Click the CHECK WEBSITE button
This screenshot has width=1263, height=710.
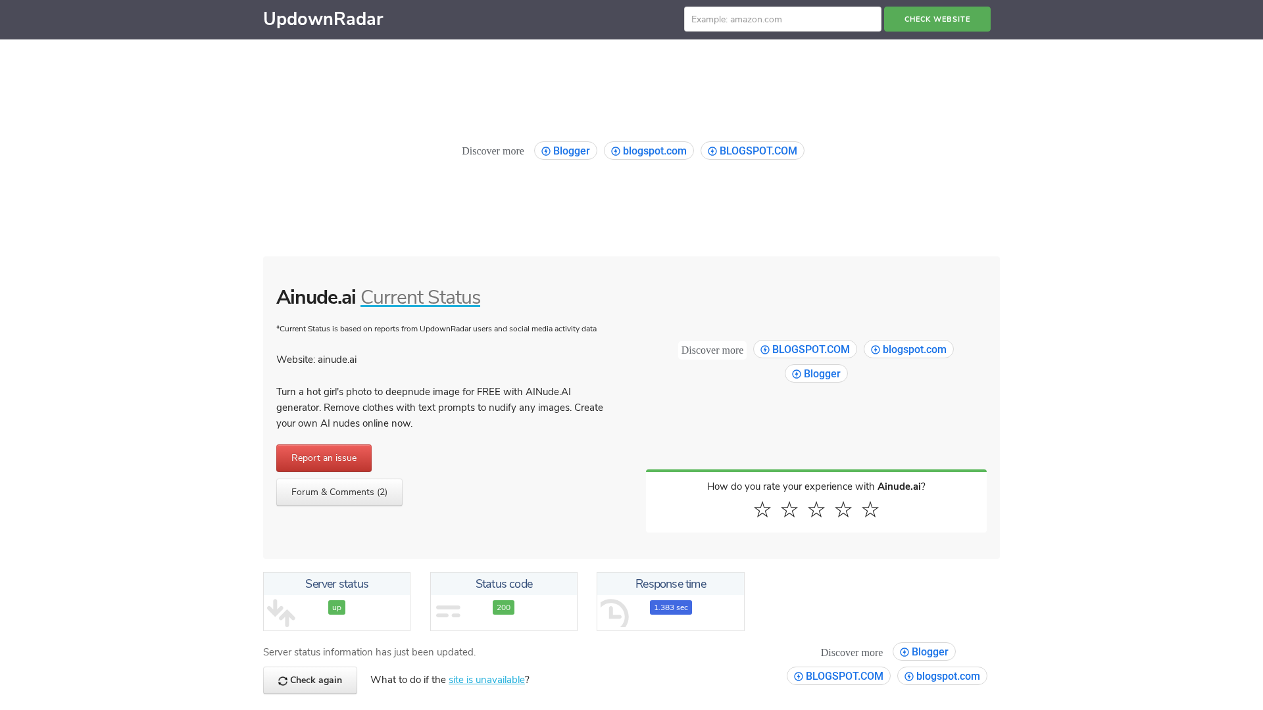pyautogui.click(x=937, y=19)
